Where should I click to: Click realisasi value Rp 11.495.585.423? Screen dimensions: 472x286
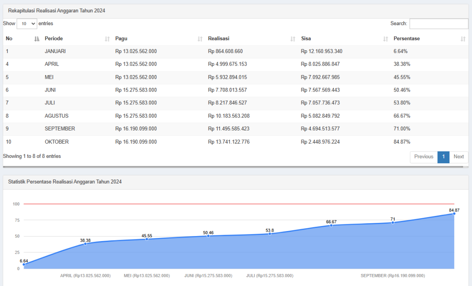pos(229,129)
